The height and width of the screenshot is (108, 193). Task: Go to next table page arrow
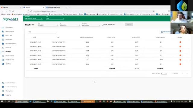point(187,73)
